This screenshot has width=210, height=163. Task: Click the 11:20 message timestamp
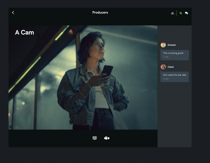coord(166,57)
